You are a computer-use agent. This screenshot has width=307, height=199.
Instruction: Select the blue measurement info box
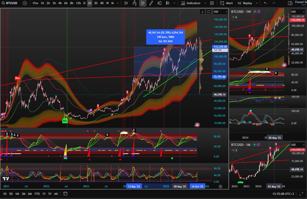[166, 37]
